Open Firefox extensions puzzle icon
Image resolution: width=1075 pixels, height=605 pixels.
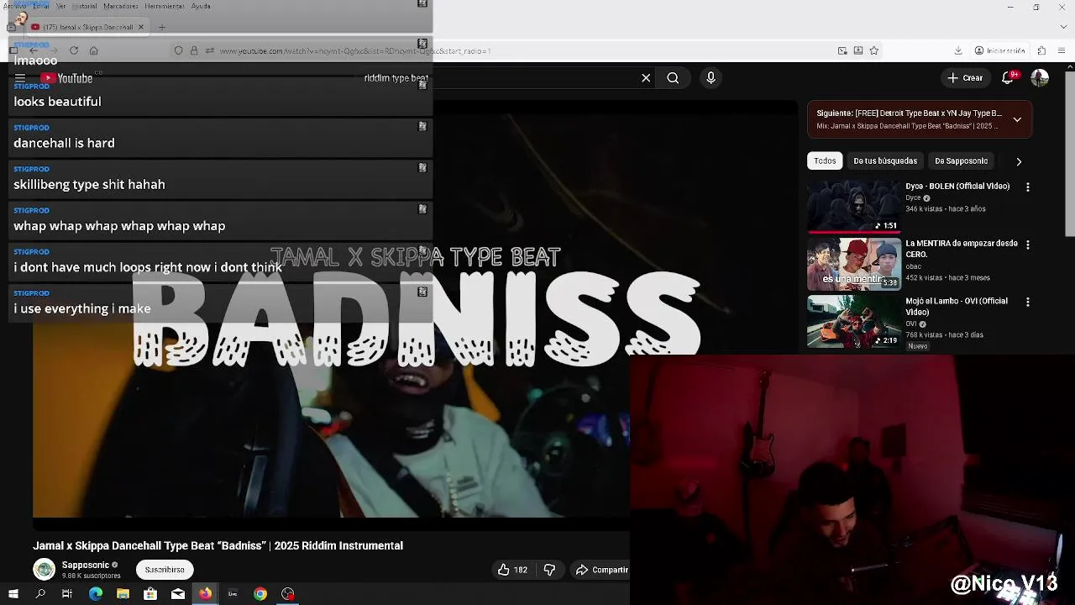click(1041, 50)
